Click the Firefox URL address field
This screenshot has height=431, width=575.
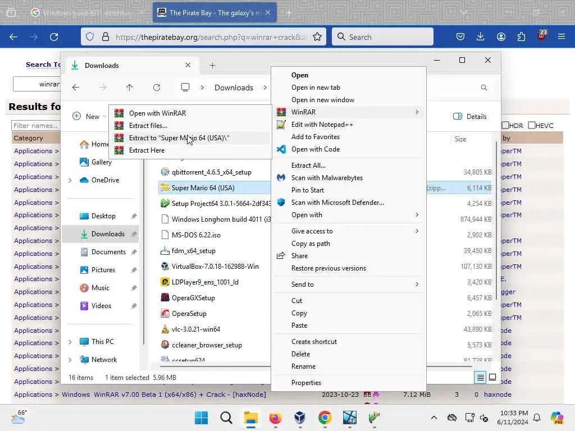point(211,37)
